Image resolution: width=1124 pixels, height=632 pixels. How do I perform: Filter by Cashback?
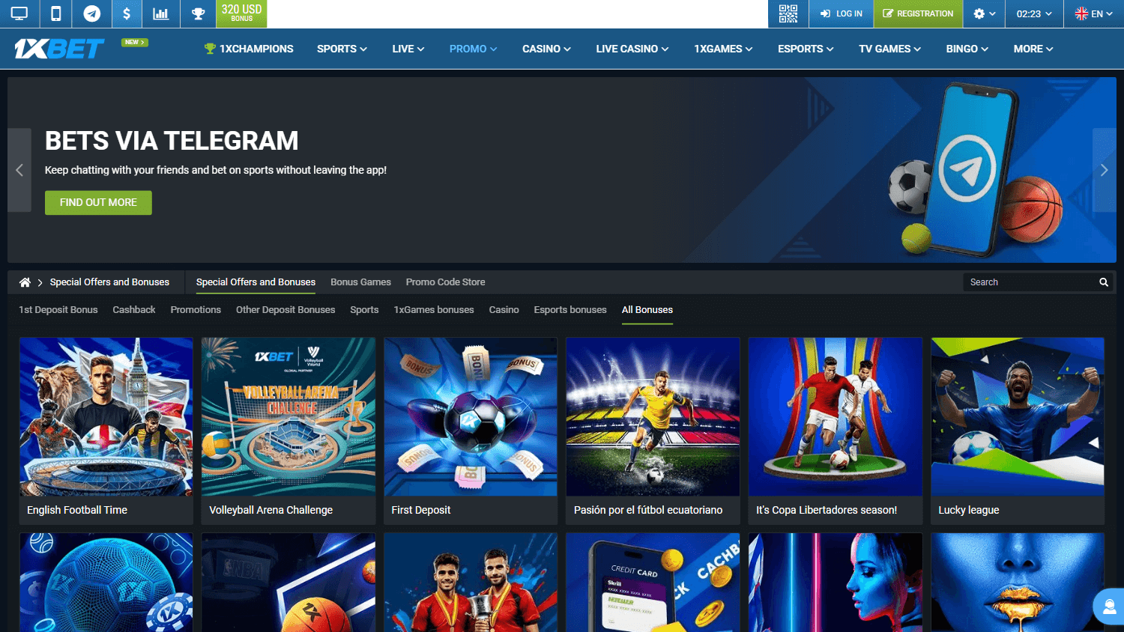pyautogui.click(x=134, y=310)
